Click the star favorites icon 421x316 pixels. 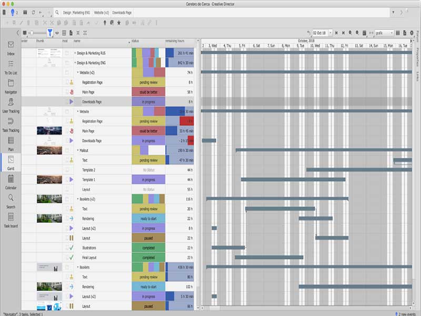[x=119, y=23]
